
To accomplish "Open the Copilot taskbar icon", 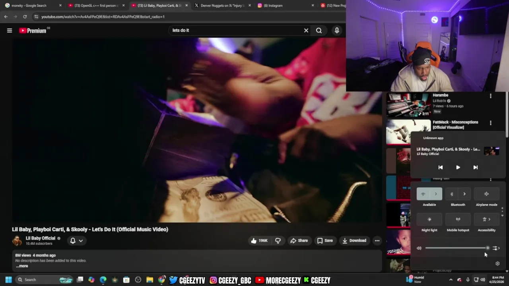I will click(91, 280).
